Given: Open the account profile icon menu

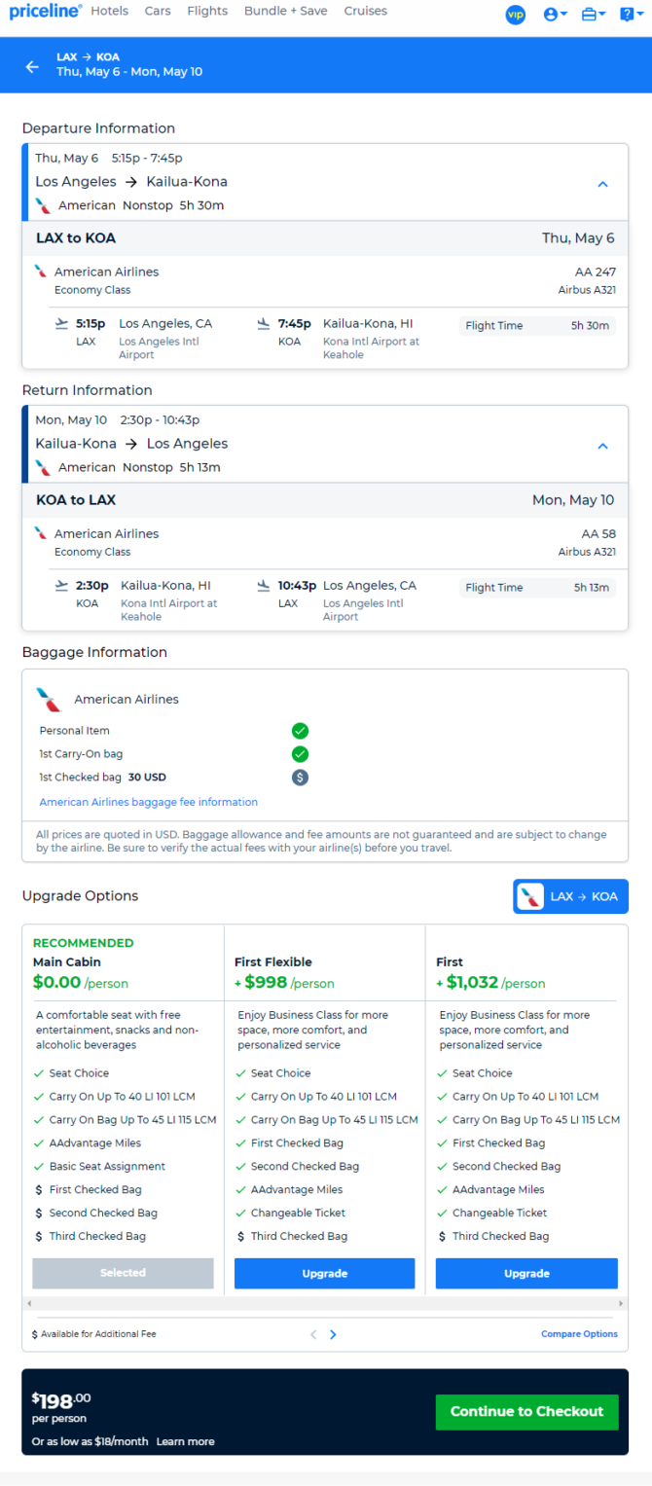Looking at the screenshot, I should (556, 15).
